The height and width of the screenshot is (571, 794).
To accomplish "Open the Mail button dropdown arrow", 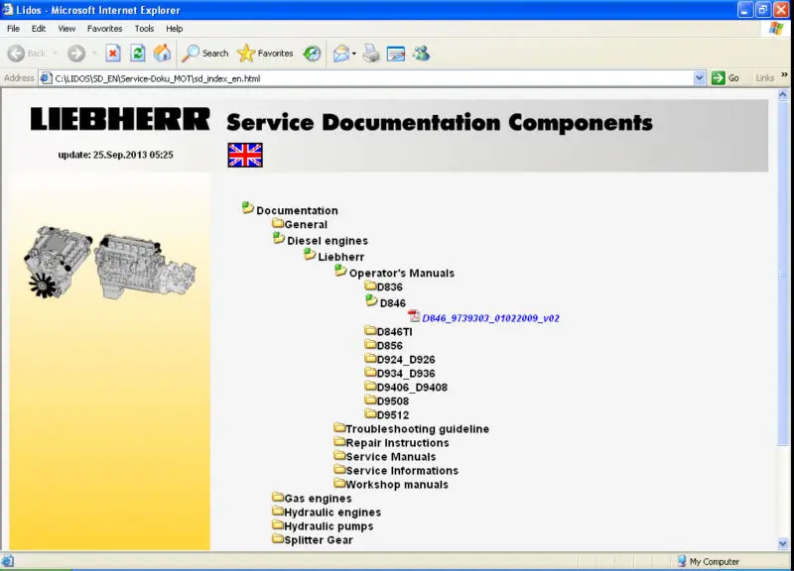I will [x=354, y=54].
